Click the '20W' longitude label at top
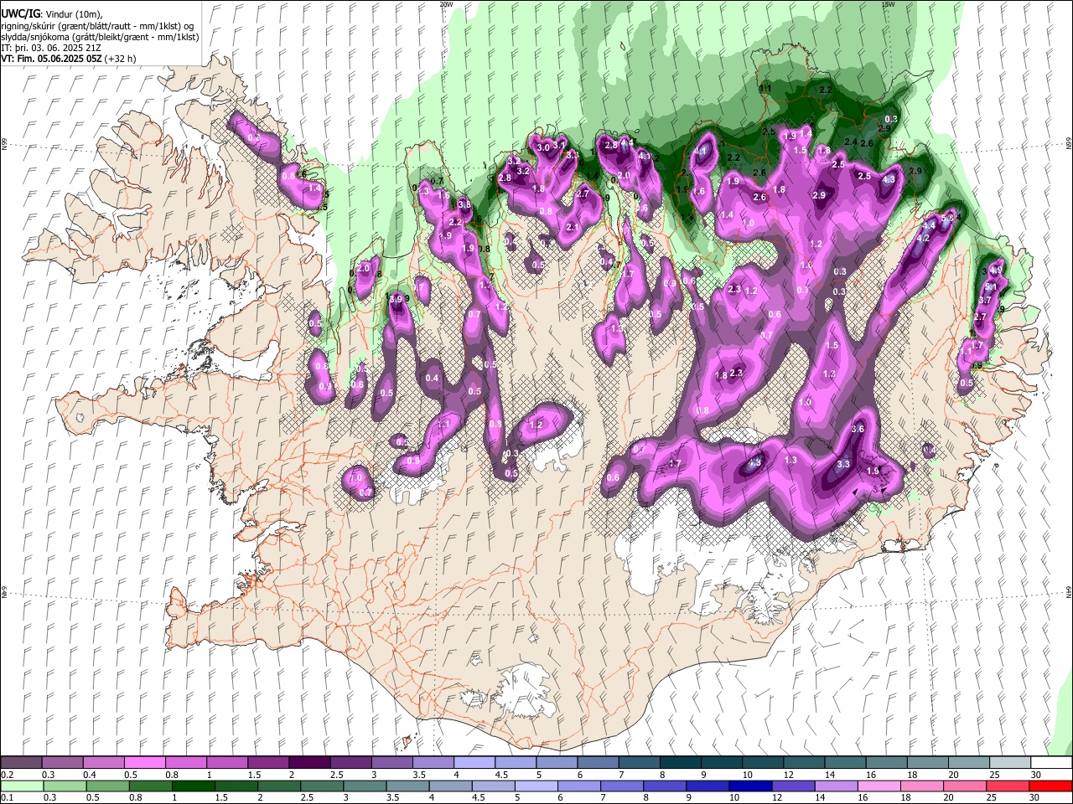This screenshot has width=1073, height=804. pos(446,4)
